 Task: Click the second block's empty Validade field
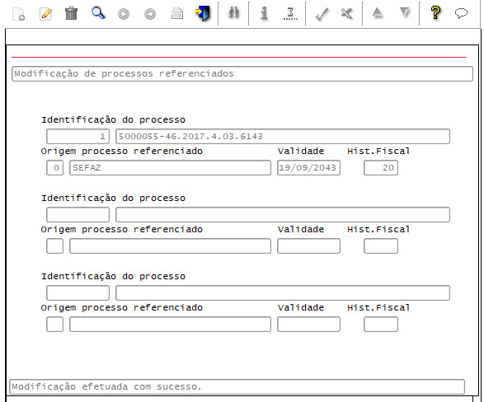click(308, 246)
